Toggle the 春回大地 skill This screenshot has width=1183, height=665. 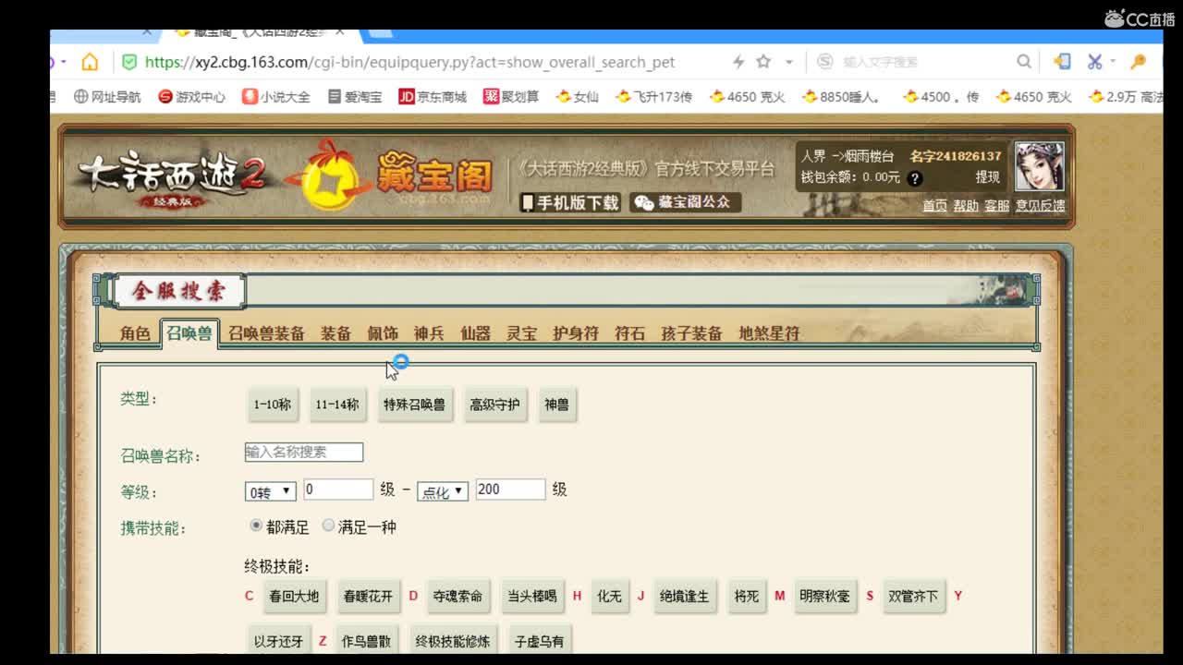click(294, 596)
